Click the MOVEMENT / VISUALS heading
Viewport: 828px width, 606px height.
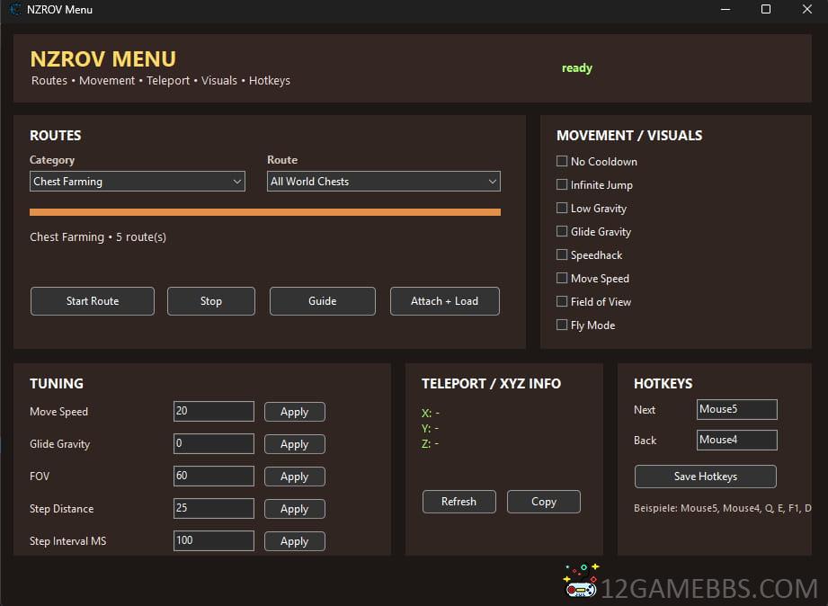(x=629, y=136)
